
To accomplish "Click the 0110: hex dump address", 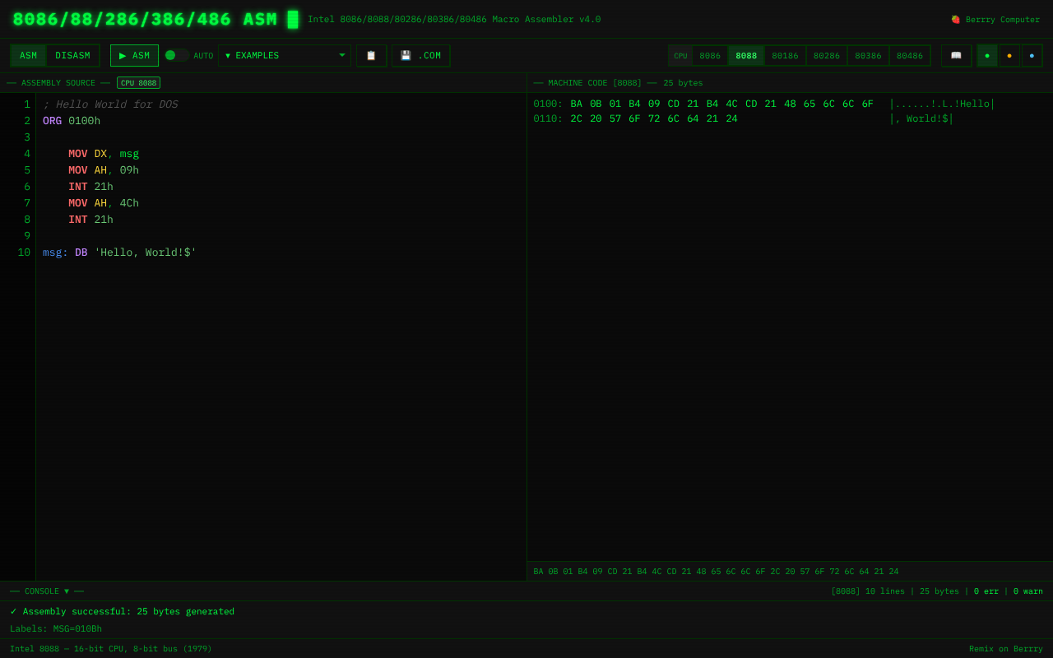I will 548,119.
